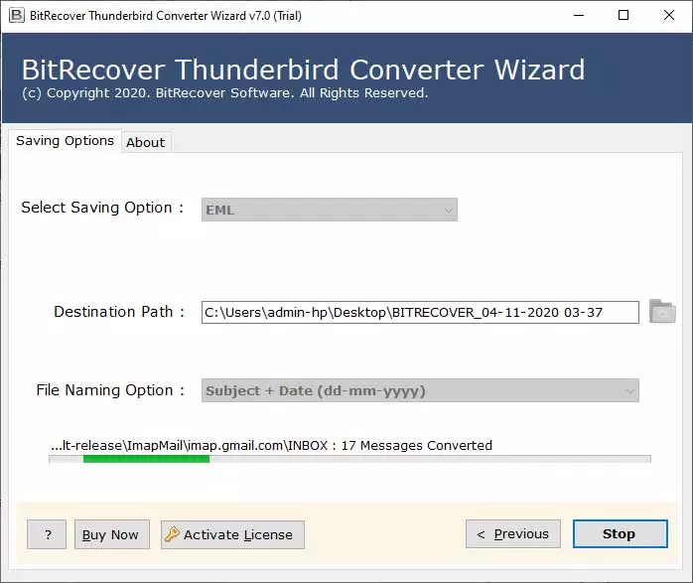Stop the running conversion
Image resolution: width=693 pixels, height=583 pixels.
pos(621,534)
